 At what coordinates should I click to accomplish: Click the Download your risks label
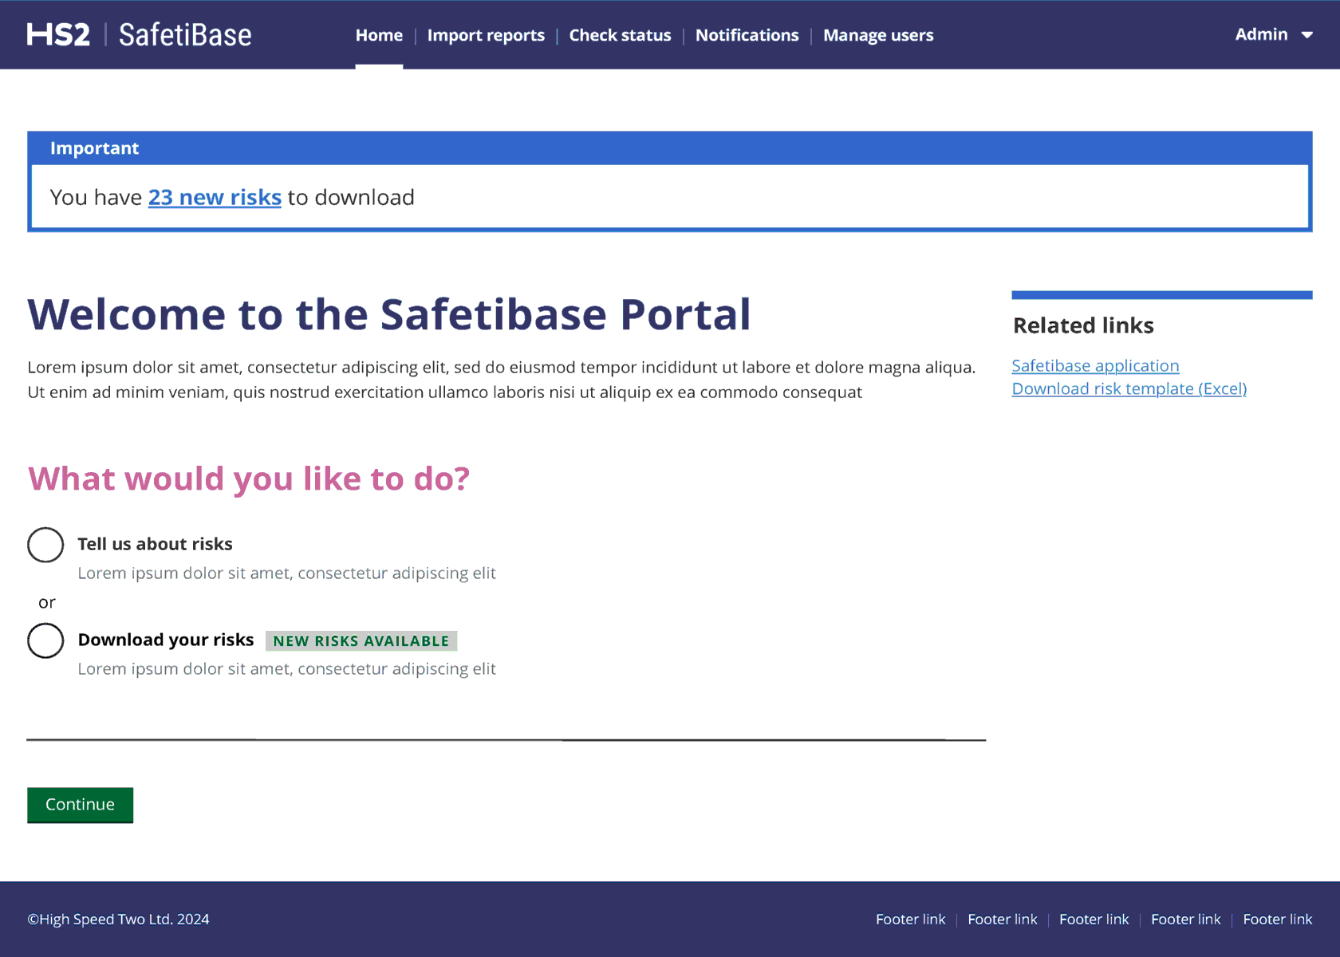166,640
